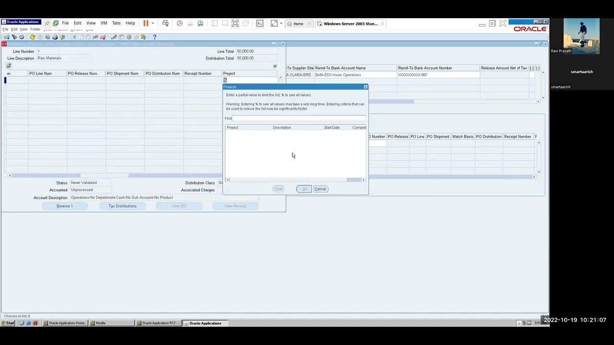The width and height of the screenshot is (614, 345).
Task: Open the pause button dropdown arrow
Action: click(x=153, y=23)
